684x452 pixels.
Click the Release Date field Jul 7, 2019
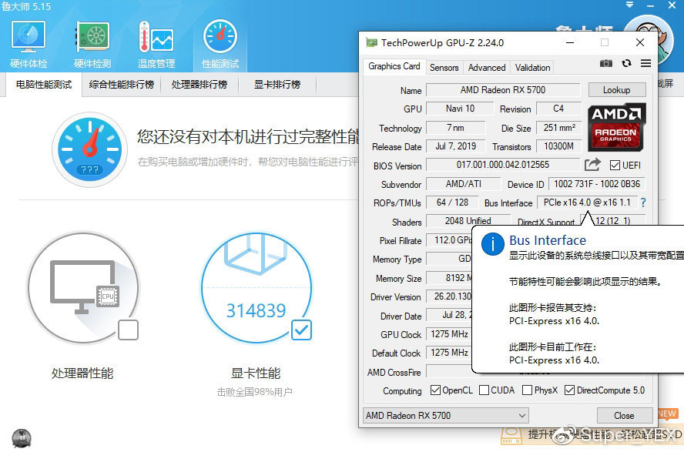pyautogui.click(x=455, y=146)
